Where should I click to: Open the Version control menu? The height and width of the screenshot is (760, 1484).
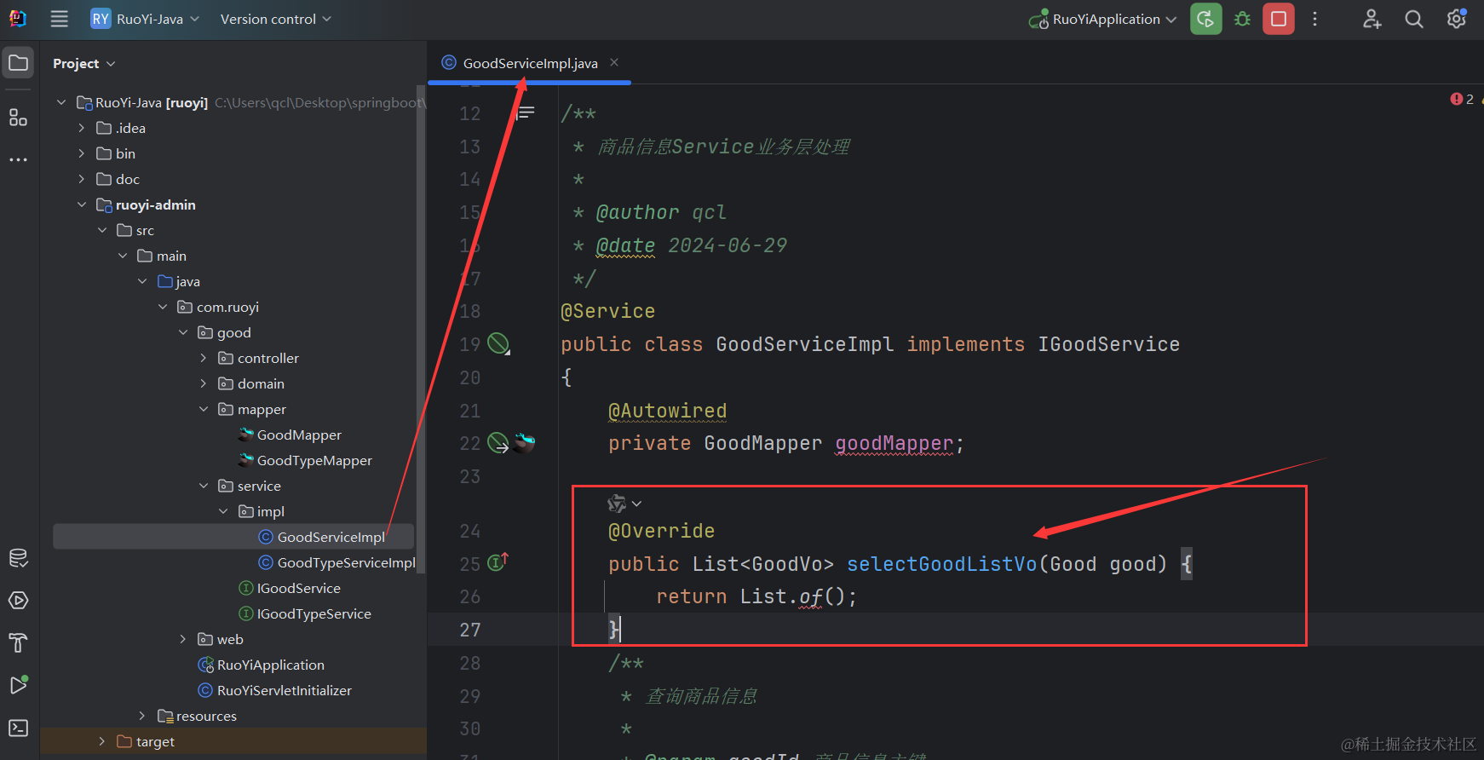(x=275, y=19)
